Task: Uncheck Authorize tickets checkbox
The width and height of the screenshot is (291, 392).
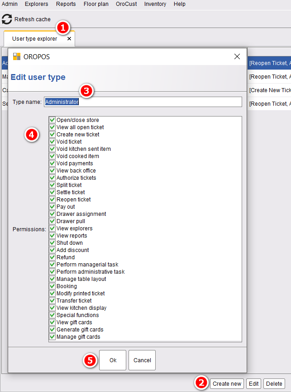Action: pos(52,178)
